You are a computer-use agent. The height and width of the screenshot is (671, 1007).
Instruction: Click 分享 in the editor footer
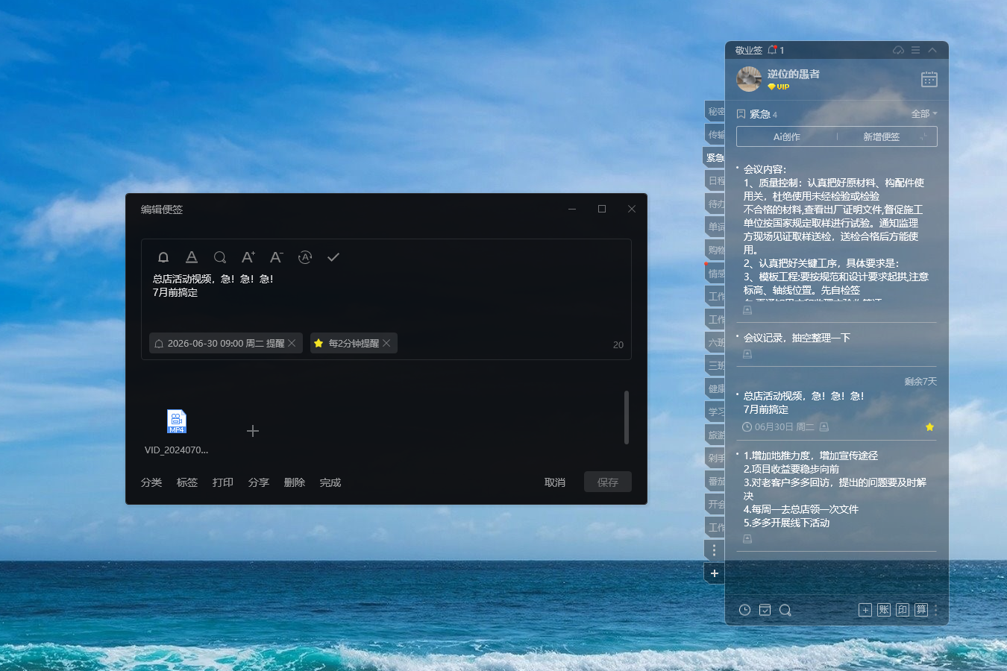259,482
